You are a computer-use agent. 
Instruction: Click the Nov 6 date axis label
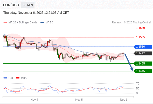point(124,100)
